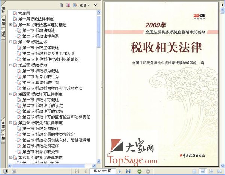Go to previous page button
Screen dimensions: 225x175
[x=85, y=171]
